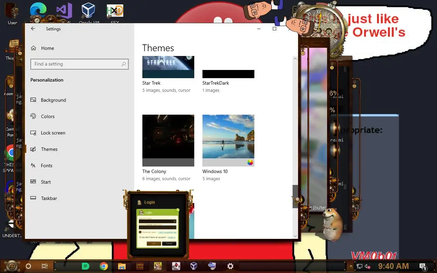Click the 'Personalization' heading text
This screenshot has height=273, width=437.
[47, 80]
